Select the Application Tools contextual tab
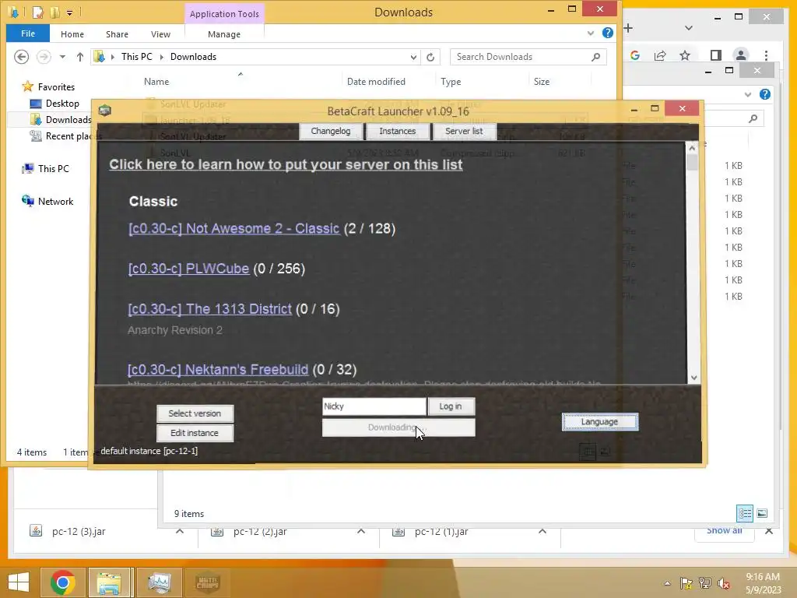797x598 pixels. 224,14
